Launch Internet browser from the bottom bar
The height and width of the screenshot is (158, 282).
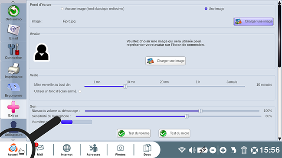click(66, 150)
